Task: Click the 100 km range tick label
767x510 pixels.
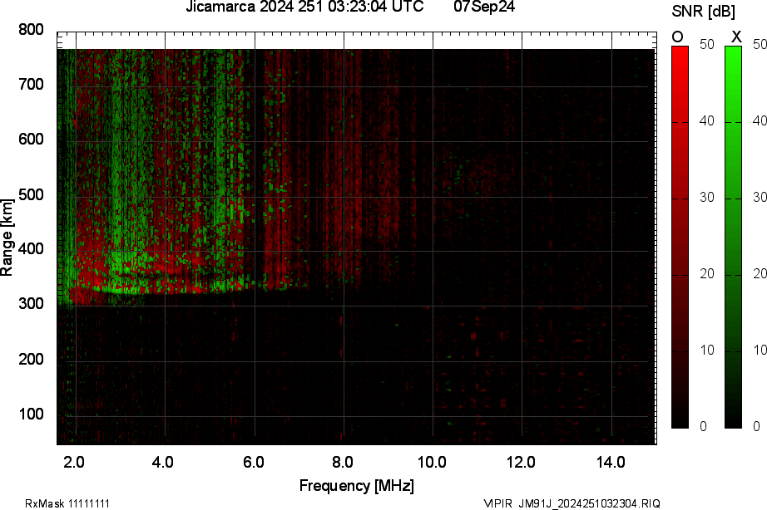Action: [32, 414]
